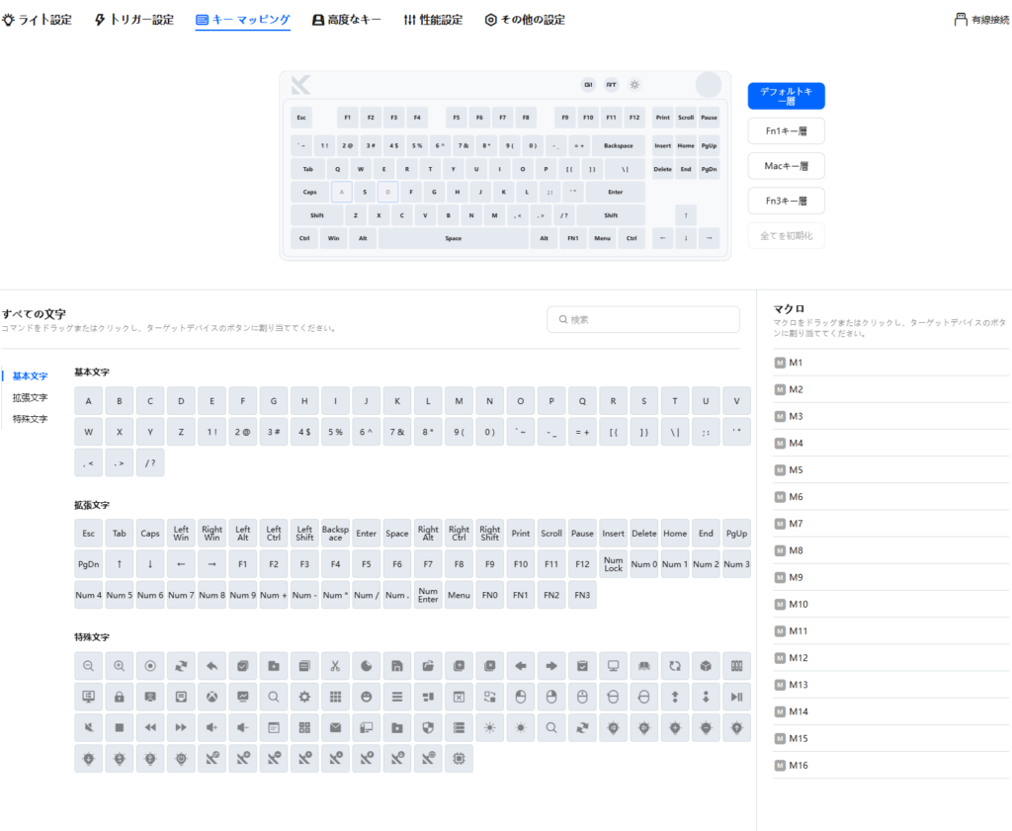Select the shield security icon
This screenshot has height=831, width=1012.
coord(428,728)
